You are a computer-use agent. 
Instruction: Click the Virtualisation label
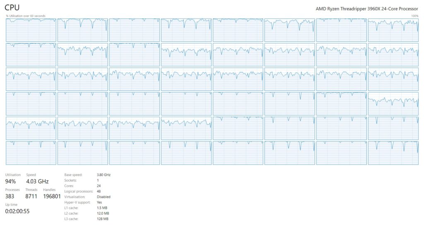coord(75,197)
